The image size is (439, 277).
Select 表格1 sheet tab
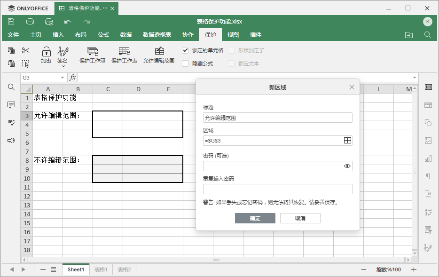coord(101,269)
